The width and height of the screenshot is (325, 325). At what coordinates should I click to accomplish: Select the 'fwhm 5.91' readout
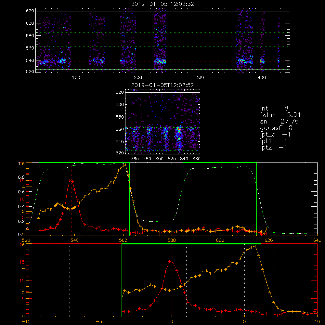(280, 115)
